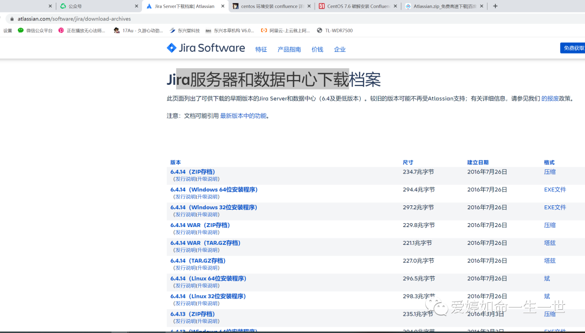
Task: Follow the 的报废 policy link
Action: [550, 99]
